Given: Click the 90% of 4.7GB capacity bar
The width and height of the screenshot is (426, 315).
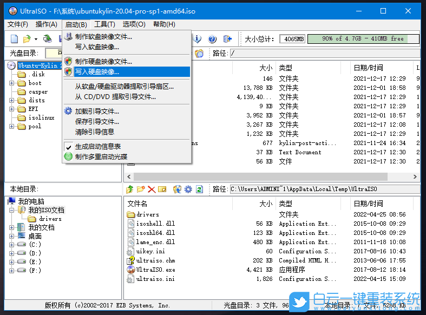Looking at the screenshot, I should (363, 39).
